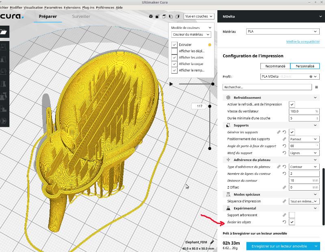Uncheck Activer le refroidissement de l'impression
325x252 pixels.
pos(292,104)
